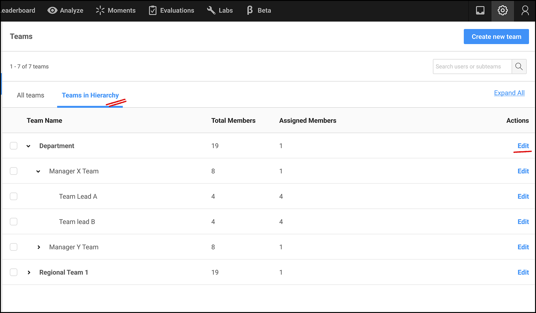Open the Beta section

click(259, 11)
